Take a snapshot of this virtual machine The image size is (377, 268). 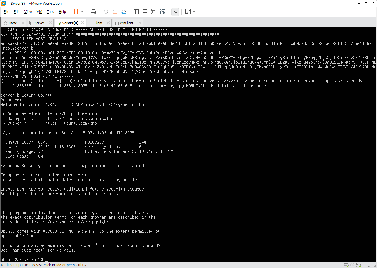tap(106, 12)
